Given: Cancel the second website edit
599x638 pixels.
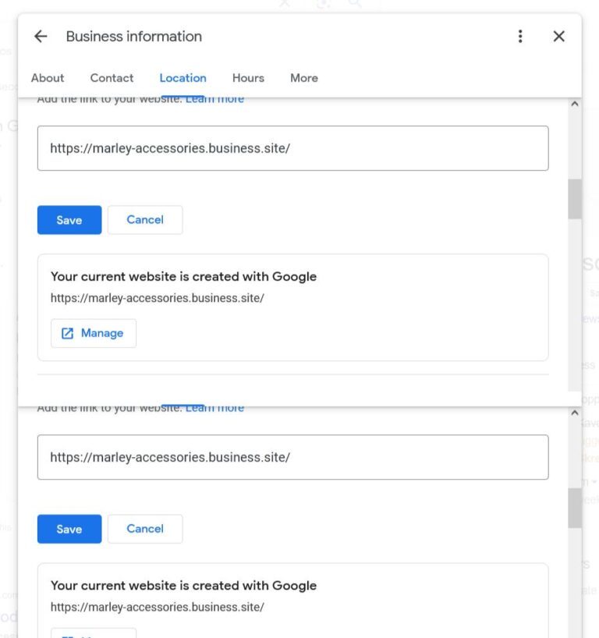Looking at the screenshot, I should [145, 529].
